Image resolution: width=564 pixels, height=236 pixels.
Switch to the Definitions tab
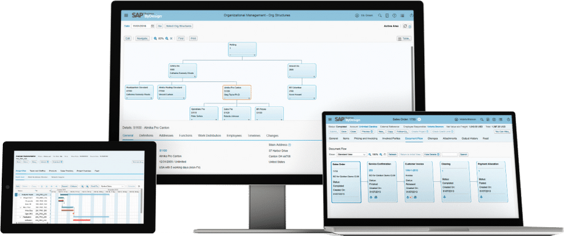146,136
